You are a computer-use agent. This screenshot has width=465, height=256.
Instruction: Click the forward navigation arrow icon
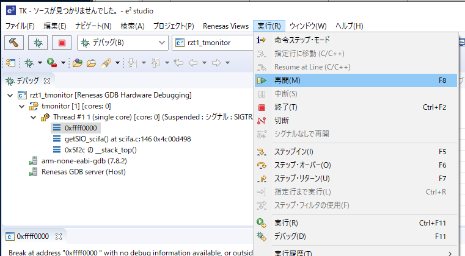click(x=216, y=63)
